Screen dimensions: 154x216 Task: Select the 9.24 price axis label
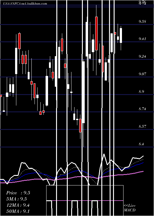[142, 56]
